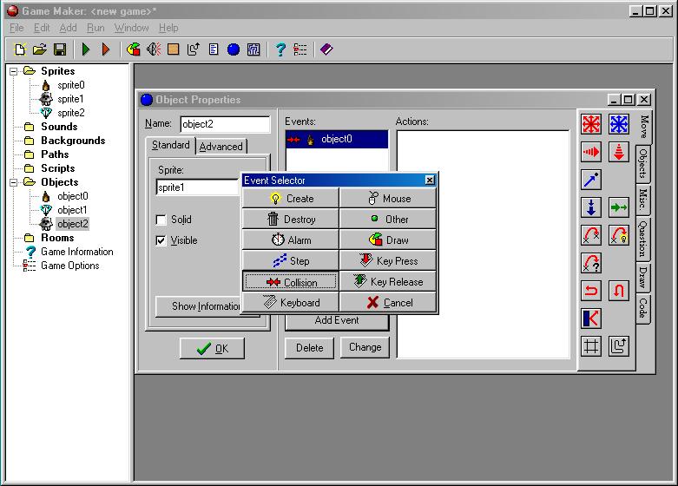Select the align-to-grid action icon
The image size is (678, 486).
pos(591,345)
